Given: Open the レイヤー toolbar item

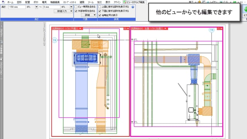Looking at the screenshot, I should 212,2.
